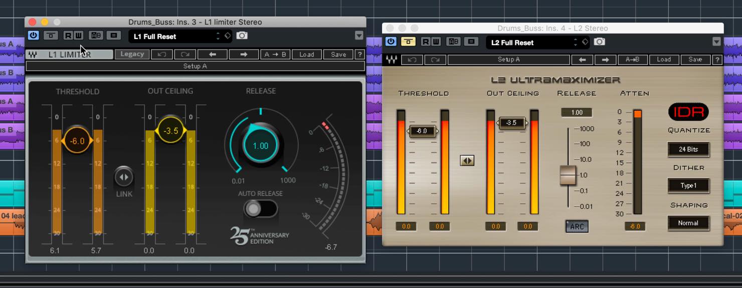Image resolution: width=742 pixels, height=288 pixels.
Task: Take snapshot with camera icon in L1 window
Action: click(242, 36)
